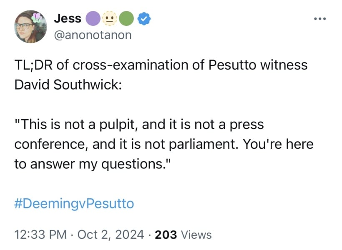Open the tweet options via the ellipsis icon
The width and height of the screenshot is (342, 250).
(x=320, y=18)
